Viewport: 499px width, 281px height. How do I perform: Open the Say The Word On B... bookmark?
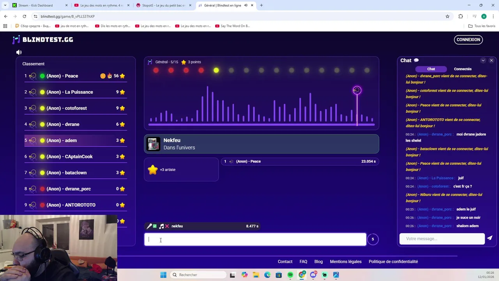(232, 26)
